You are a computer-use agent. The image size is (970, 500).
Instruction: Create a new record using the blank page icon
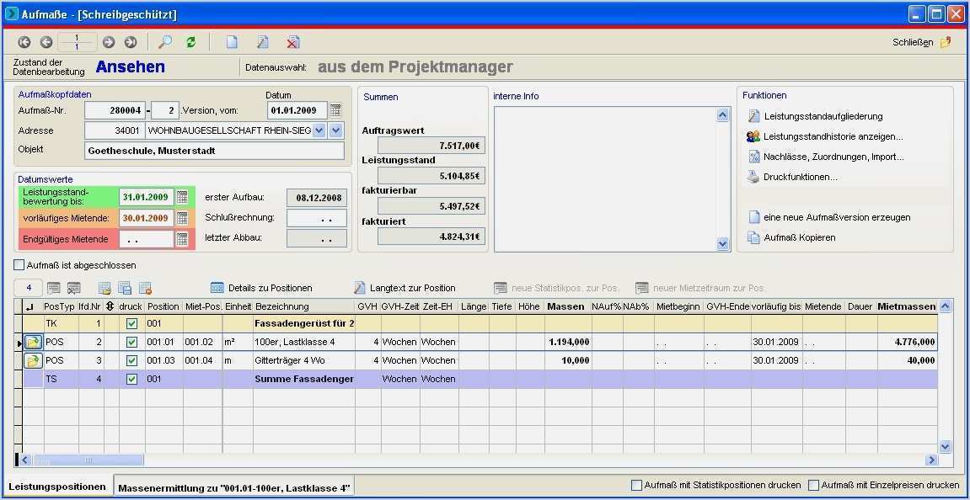[x=232, y=42]
